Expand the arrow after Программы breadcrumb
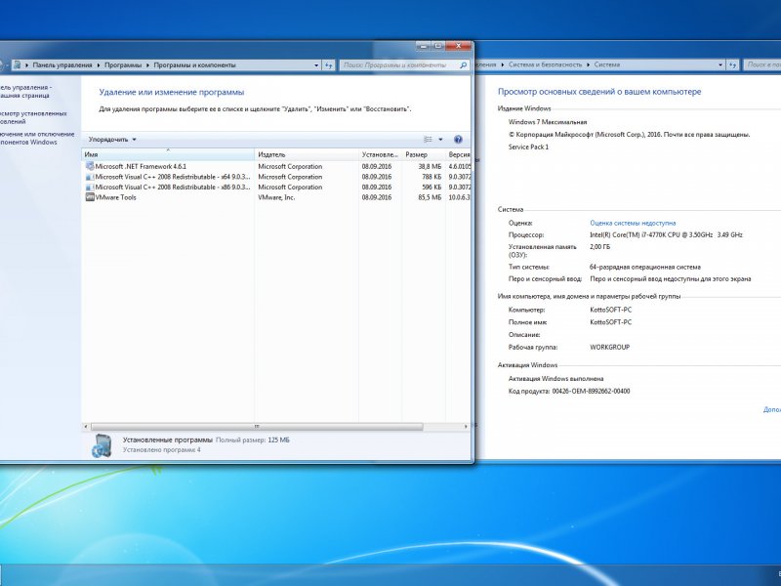Viewport: 781px width, 586px height. (148, 65)
